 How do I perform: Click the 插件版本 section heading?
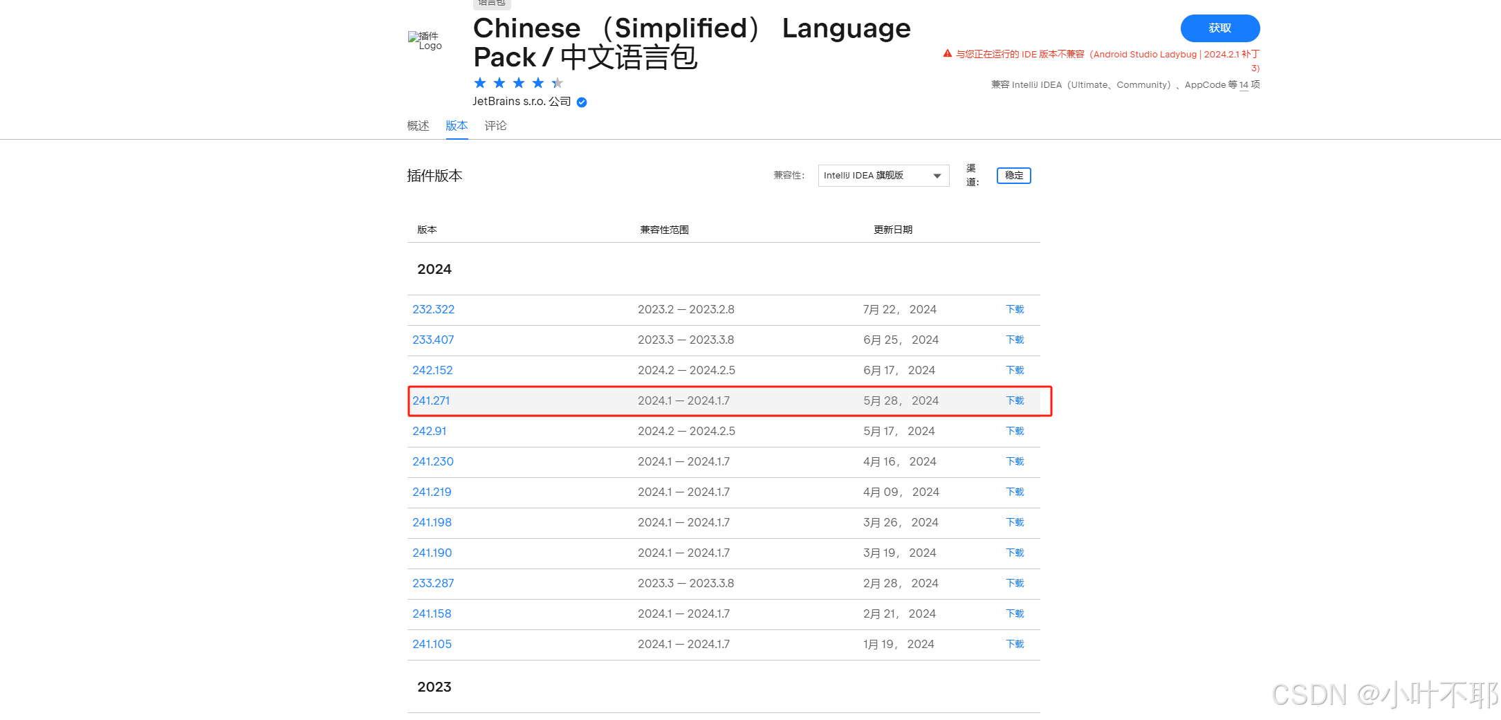pyautogui.click(x=434, y=176)
